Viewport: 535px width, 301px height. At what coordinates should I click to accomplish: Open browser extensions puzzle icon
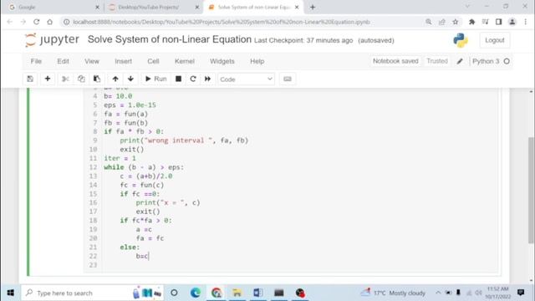click(471, 22)
